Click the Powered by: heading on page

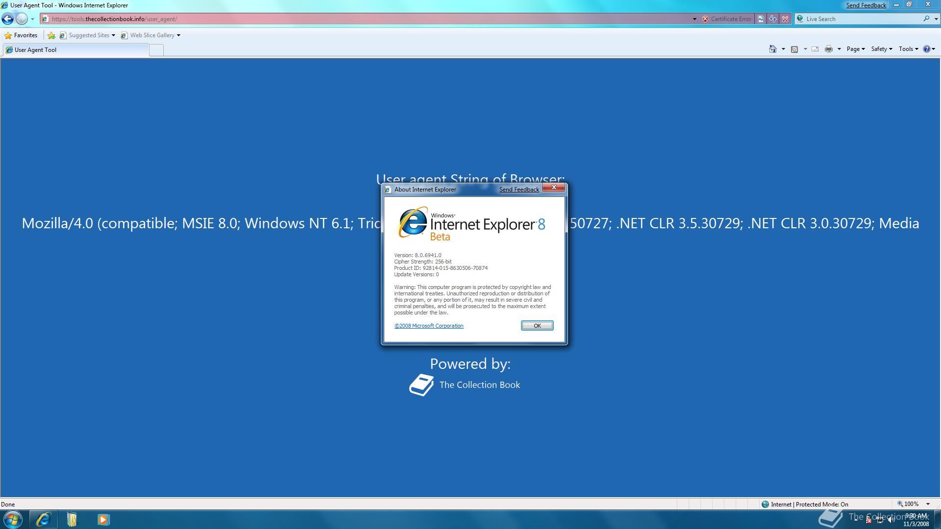tap(470, 364)
